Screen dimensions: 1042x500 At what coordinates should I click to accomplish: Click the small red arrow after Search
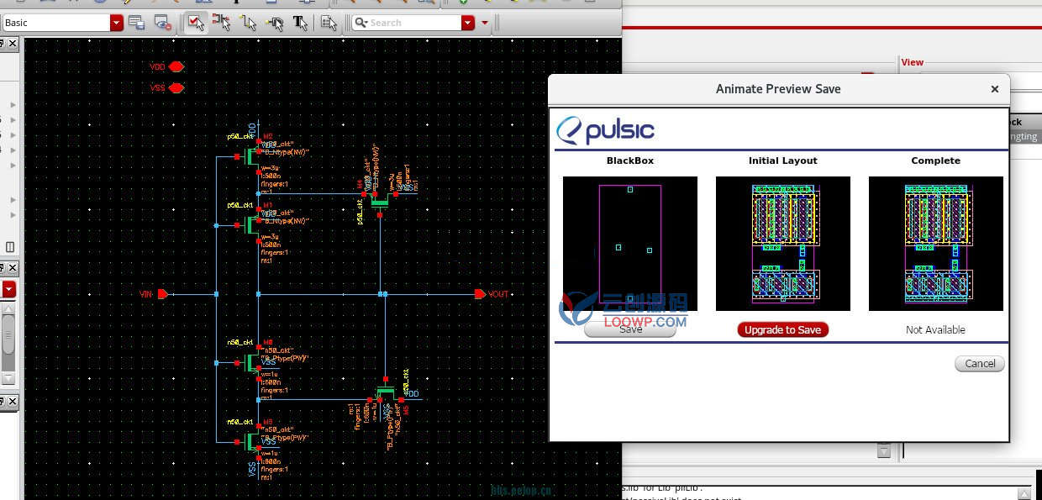pyautogui.click(x=485, y=23)
